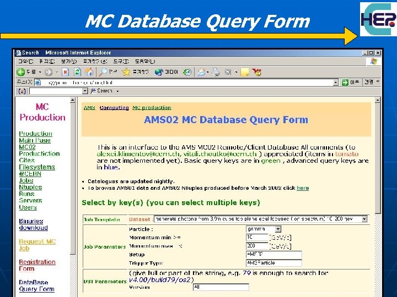Open the Request MC Job link
The height and width of the screenshot is (297, 397).
[37, 245]
